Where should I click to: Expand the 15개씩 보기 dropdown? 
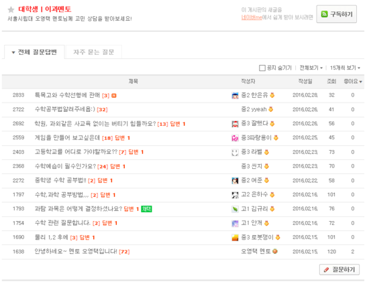345,68
